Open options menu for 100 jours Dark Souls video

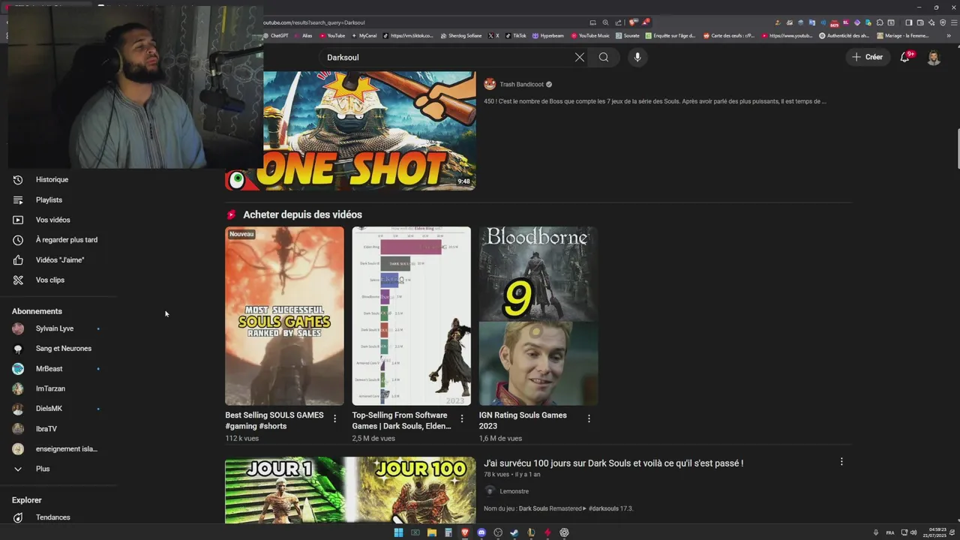coord(841,462)
